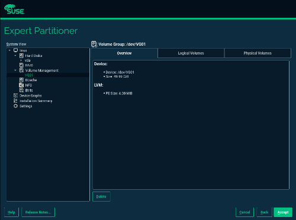Click the SUSE chameleon logo
Image resolution: width=296 pixels, height=220 pixels.
click(14, 9)
